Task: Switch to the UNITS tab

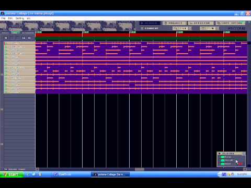Action: pyautogui.click(x=16, y=33)
